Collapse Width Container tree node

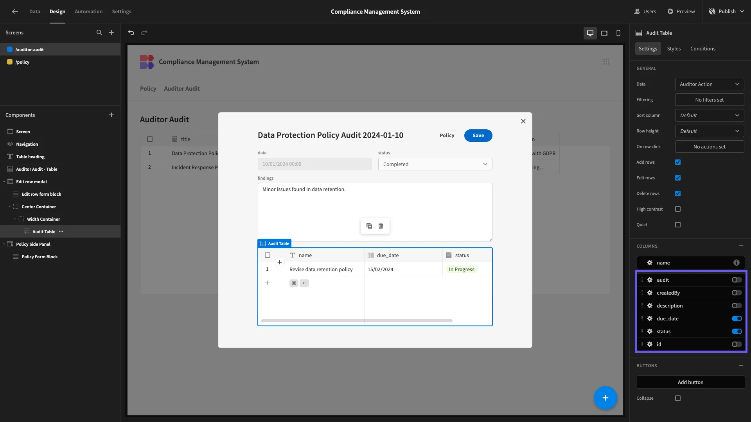pos(15,219)
